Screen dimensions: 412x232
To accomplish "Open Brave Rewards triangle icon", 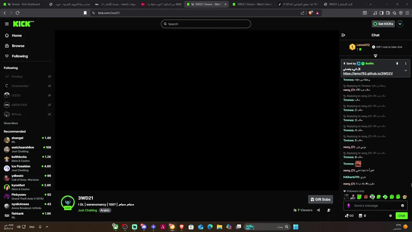I will coord(317,13).
